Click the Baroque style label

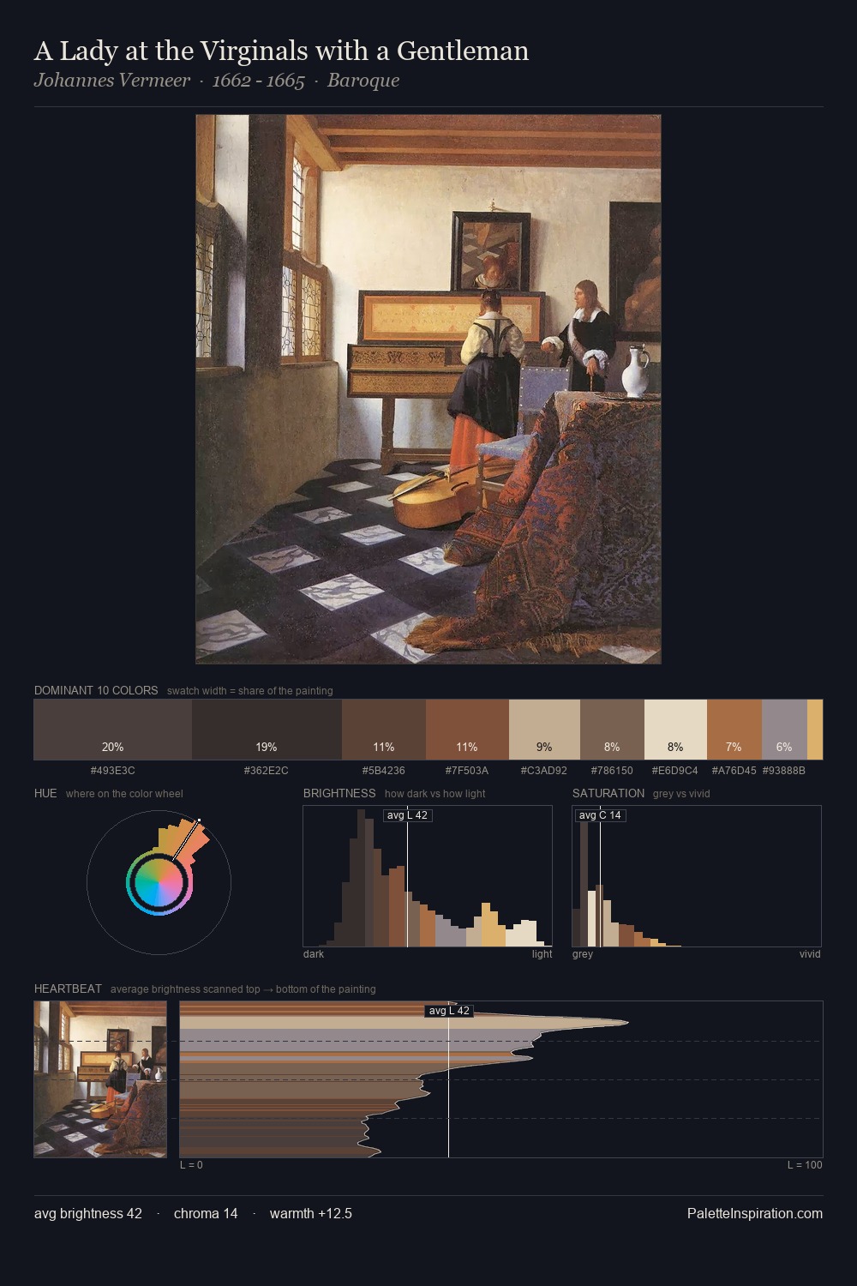[x=363, y=81]
